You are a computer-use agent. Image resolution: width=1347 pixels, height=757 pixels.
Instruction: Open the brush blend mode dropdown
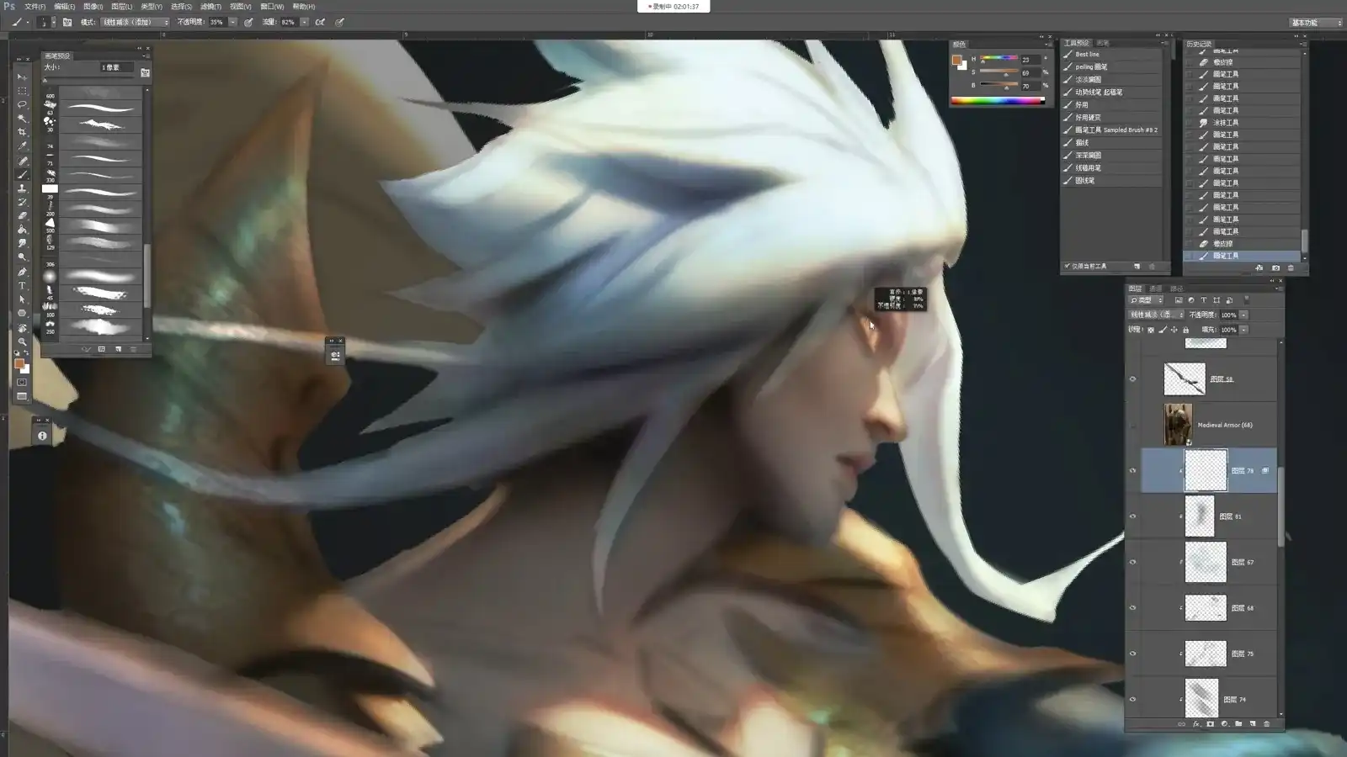[136, 22]
